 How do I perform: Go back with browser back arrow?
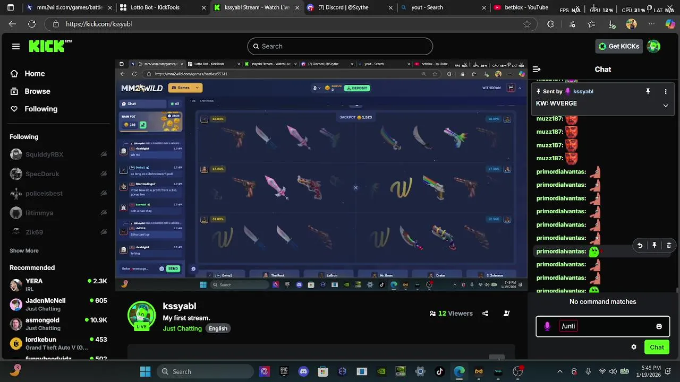tap(12, 24)
